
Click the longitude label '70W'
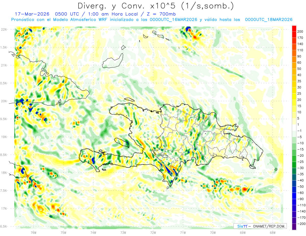tap(213, 233)
